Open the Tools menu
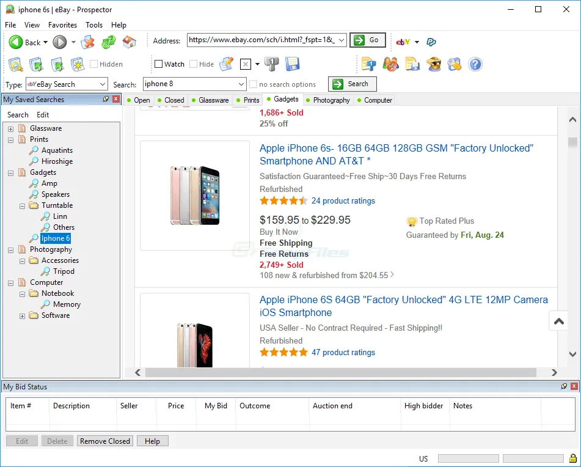 coord(94,25)
